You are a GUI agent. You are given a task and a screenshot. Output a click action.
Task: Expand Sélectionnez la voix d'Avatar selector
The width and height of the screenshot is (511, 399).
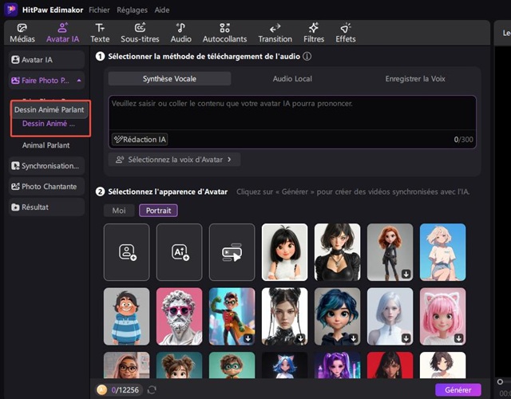point(174,160)
